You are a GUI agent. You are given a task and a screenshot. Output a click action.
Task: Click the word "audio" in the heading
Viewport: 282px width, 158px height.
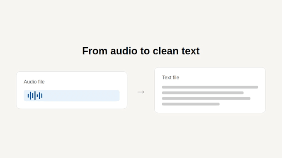point(124,51)
